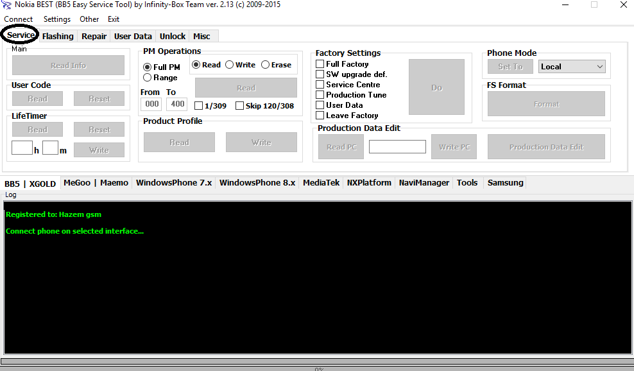Screen dimensions: 634x371
Task: Open the Phone Mode Local dropdown
Action: [x=572, y=67]
